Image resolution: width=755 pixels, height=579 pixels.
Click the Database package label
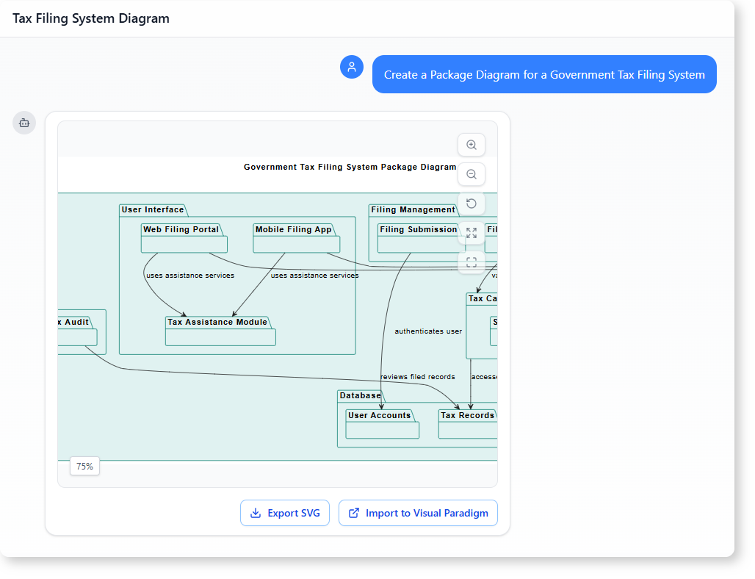point(360,396)
